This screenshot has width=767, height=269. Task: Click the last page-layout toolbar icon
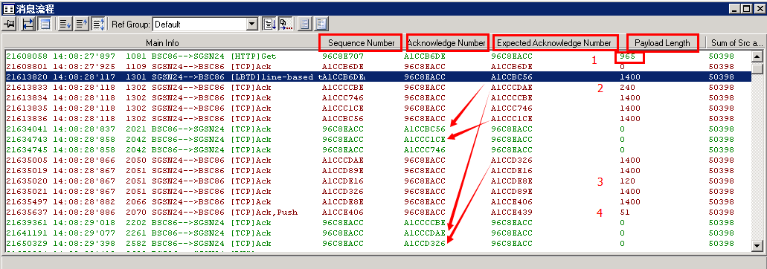click(x=321, y=24)
